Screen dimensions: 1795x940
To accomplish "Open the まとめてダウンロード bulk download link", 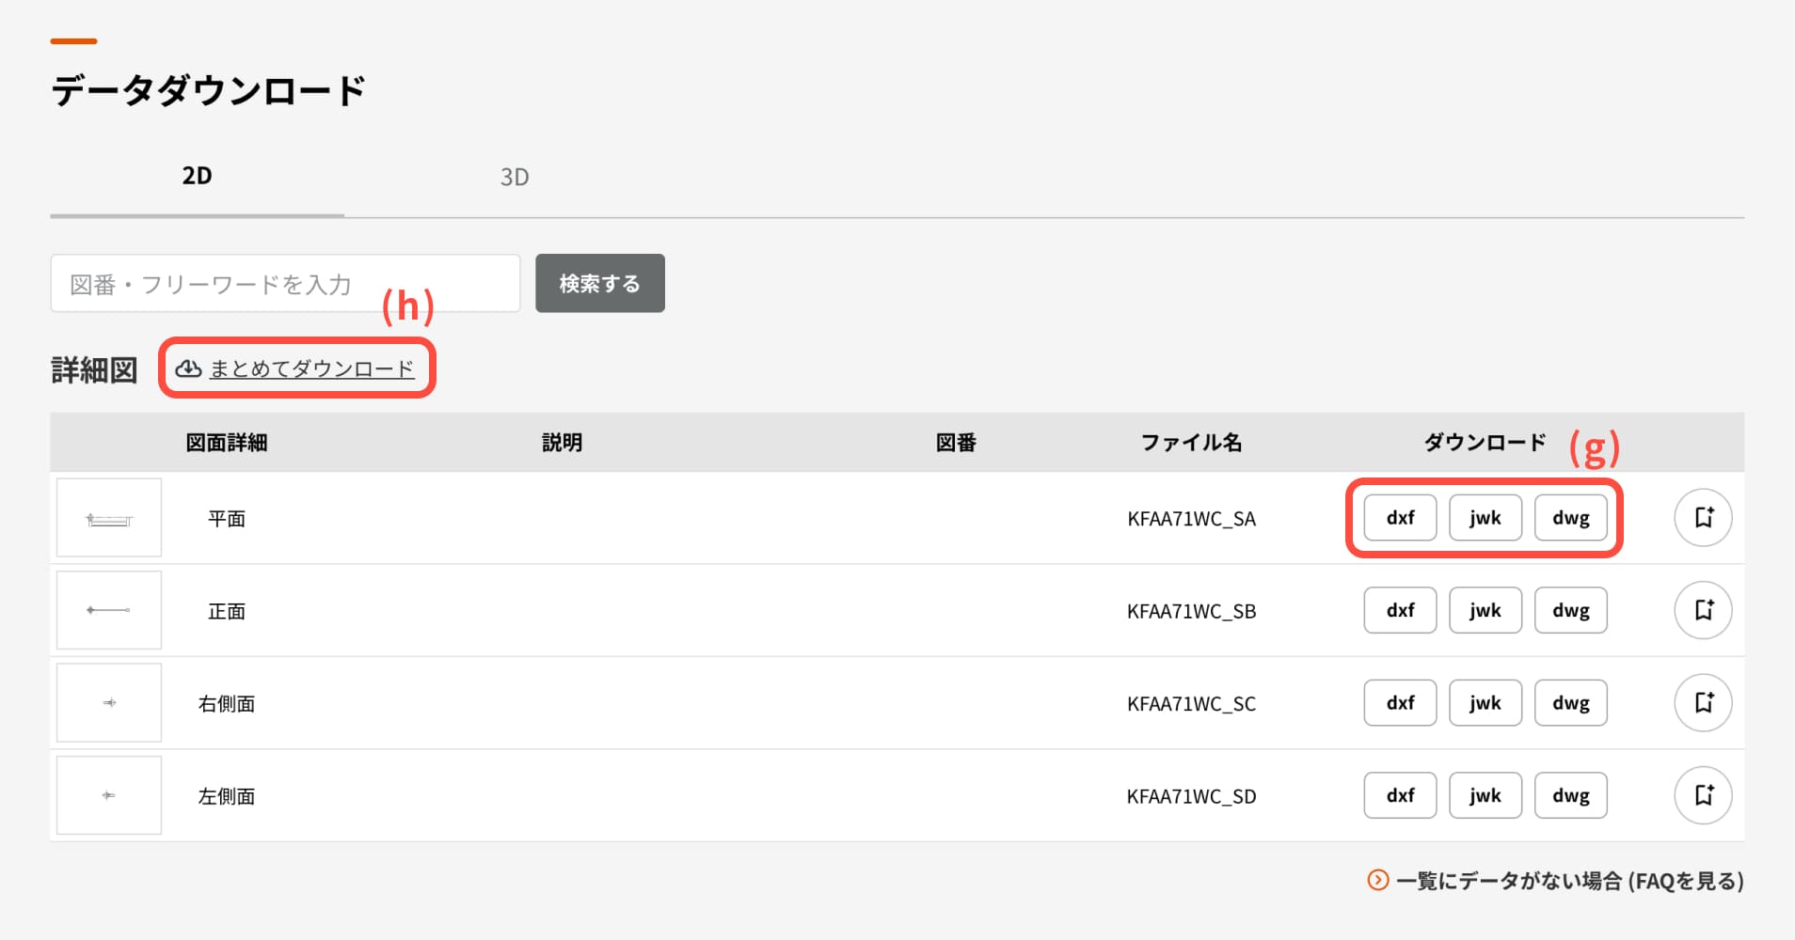I will click(311, 368).
